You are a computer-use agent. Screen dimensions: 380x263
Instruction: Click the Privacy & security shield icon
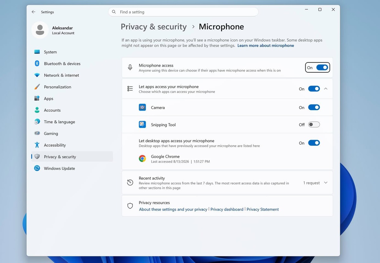37,157
